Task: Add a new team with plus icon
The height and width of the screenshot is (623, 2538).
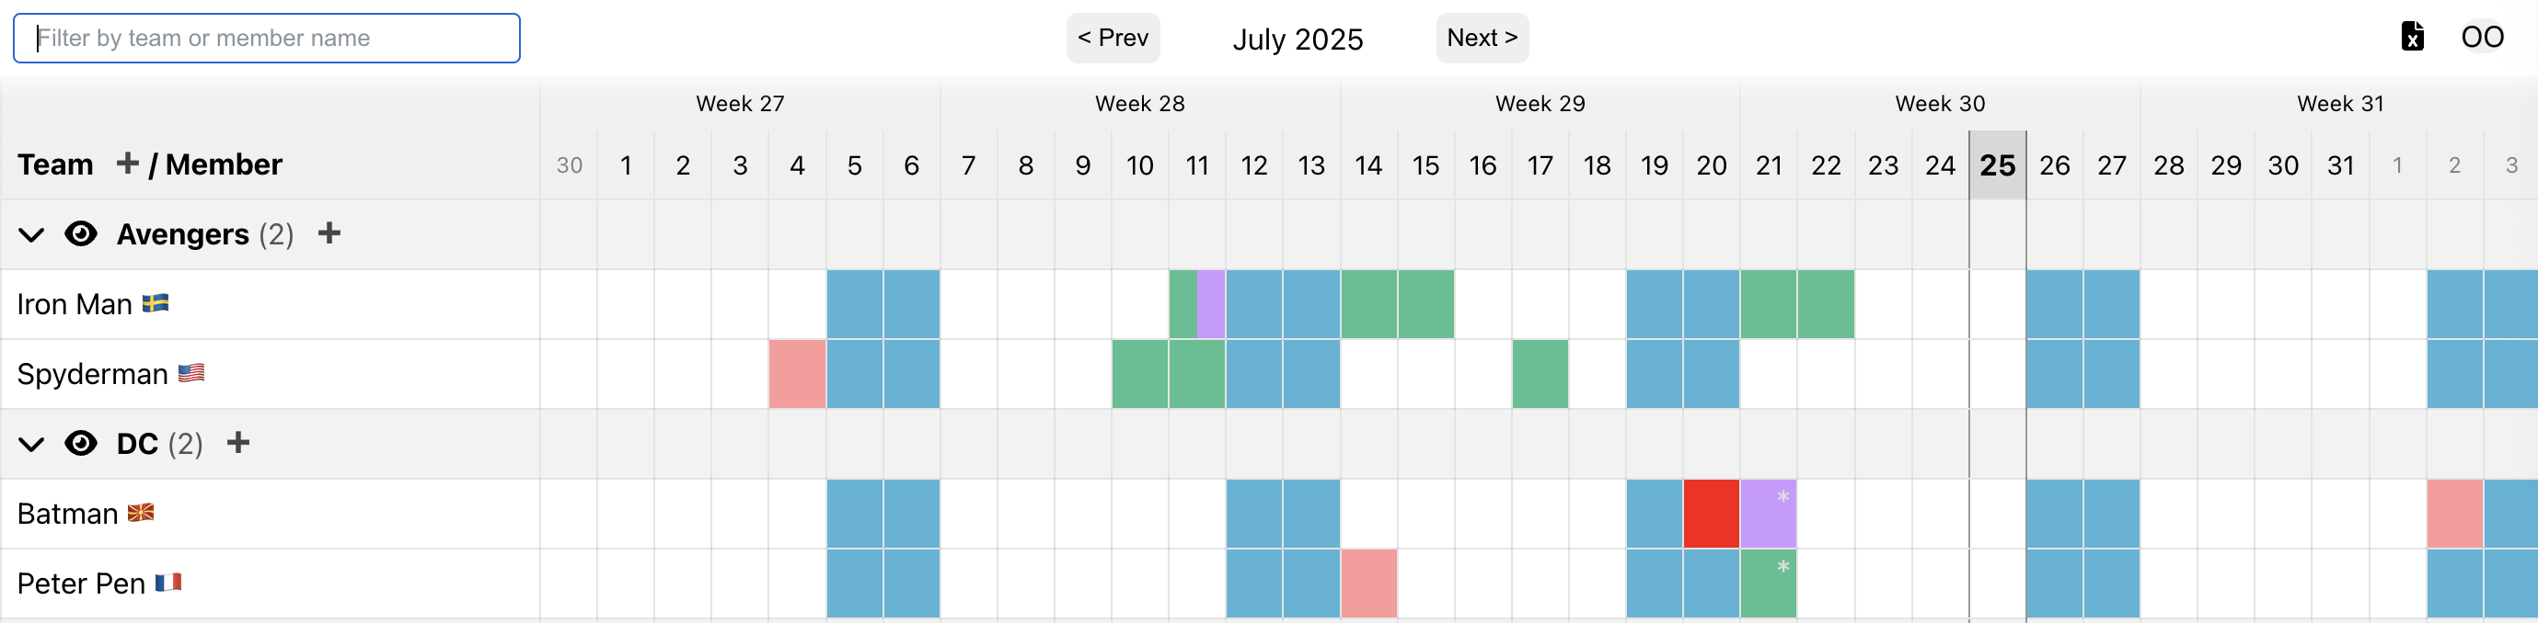Action: coord(127,164)
